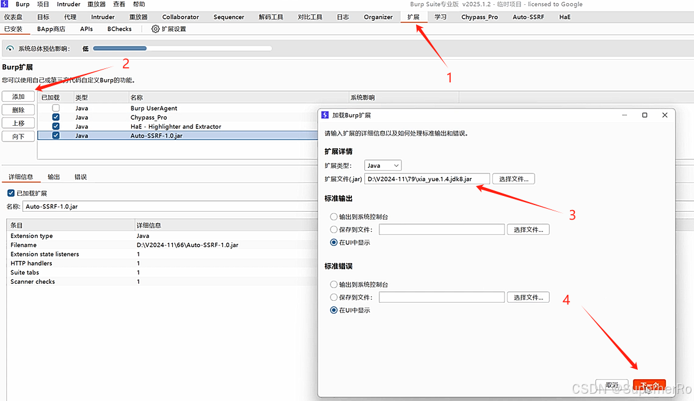Viewport: 694px width, 401px height.
Task: Switch to the Sequencer tab
Action: 229,17
